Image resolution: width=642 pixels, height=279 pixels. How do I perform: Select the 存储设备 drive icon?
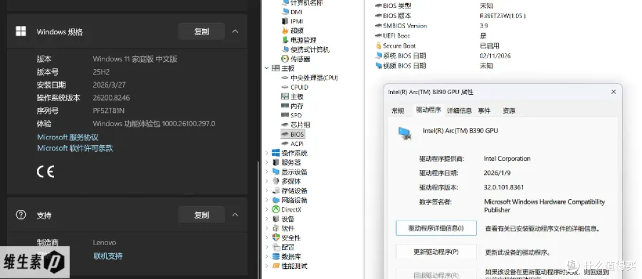pos(276,190)
